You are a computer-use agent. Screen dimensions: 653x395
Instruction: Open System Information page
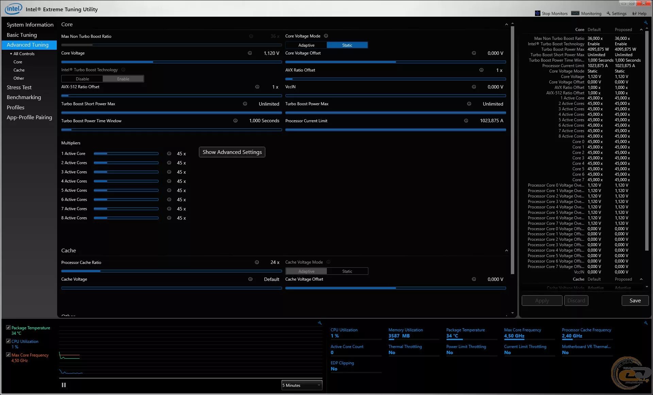[30, 25]
